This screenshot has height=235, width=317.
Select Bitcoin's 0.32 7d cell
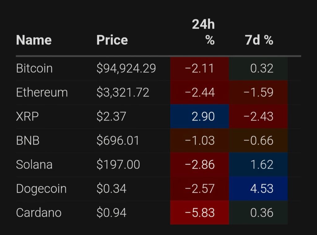pos(258,68)
